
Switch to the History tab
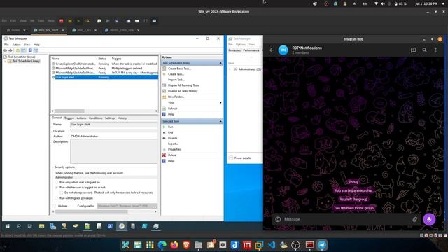tap(122, 118)
